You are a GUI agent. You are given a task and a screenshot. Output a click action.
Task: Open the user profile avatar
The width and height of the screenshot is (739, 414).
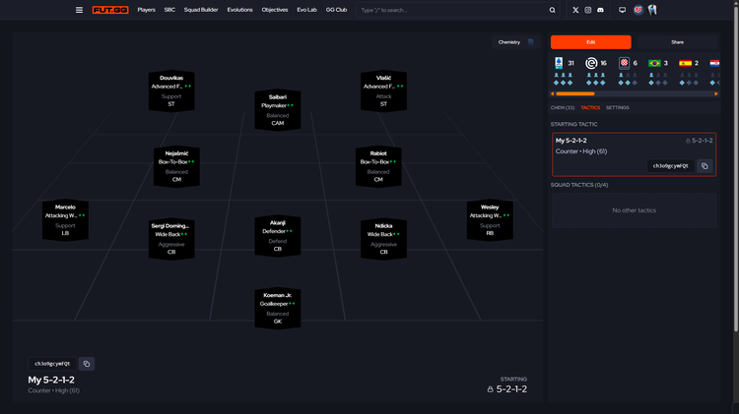(x=652, y=10)
